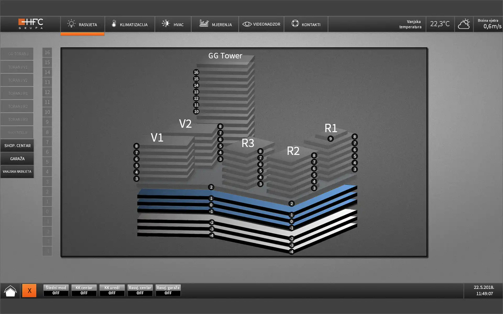
Task: Open the Klimatizacija thermometer tab
Action: [114, 24]
